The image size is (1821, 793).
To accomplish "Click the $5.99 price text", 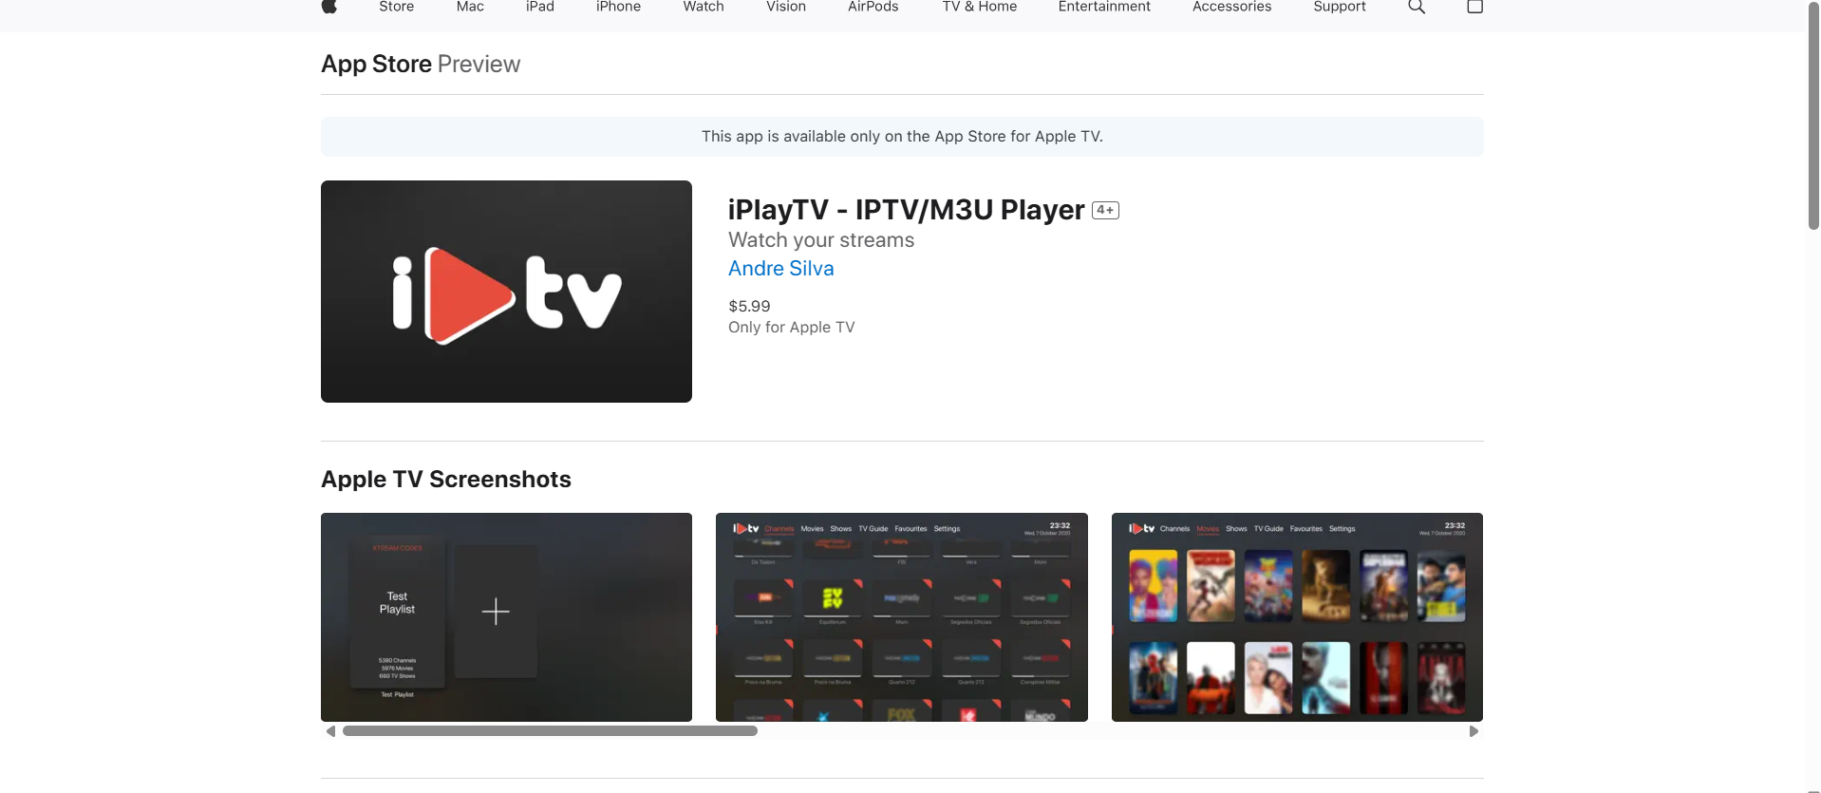I will [749, 306].
